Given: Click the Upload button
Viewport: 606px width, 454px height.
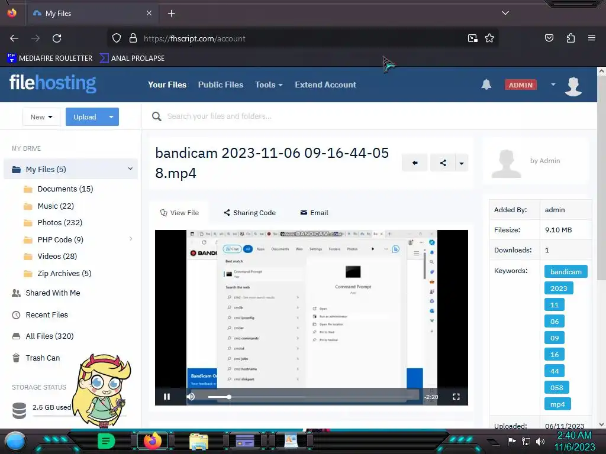Looking at the screenshot, I should click(85, 117).
